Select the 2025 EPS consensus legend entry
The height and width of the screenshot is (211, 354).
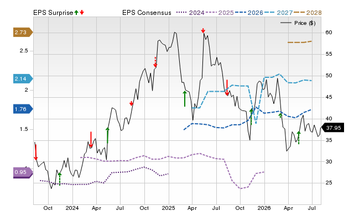point(220,13)
